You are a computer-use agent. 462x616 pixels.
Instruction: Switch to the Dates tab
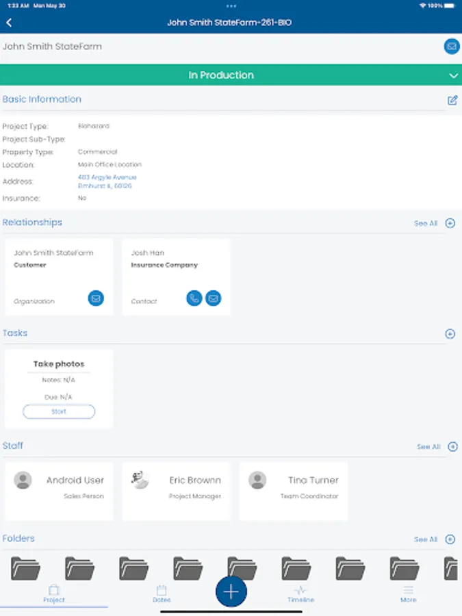coord(162,594)
